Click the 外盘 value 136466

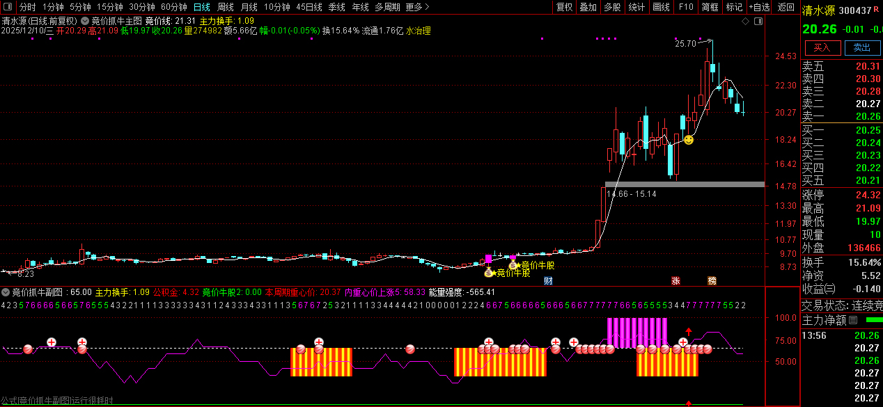864,248
